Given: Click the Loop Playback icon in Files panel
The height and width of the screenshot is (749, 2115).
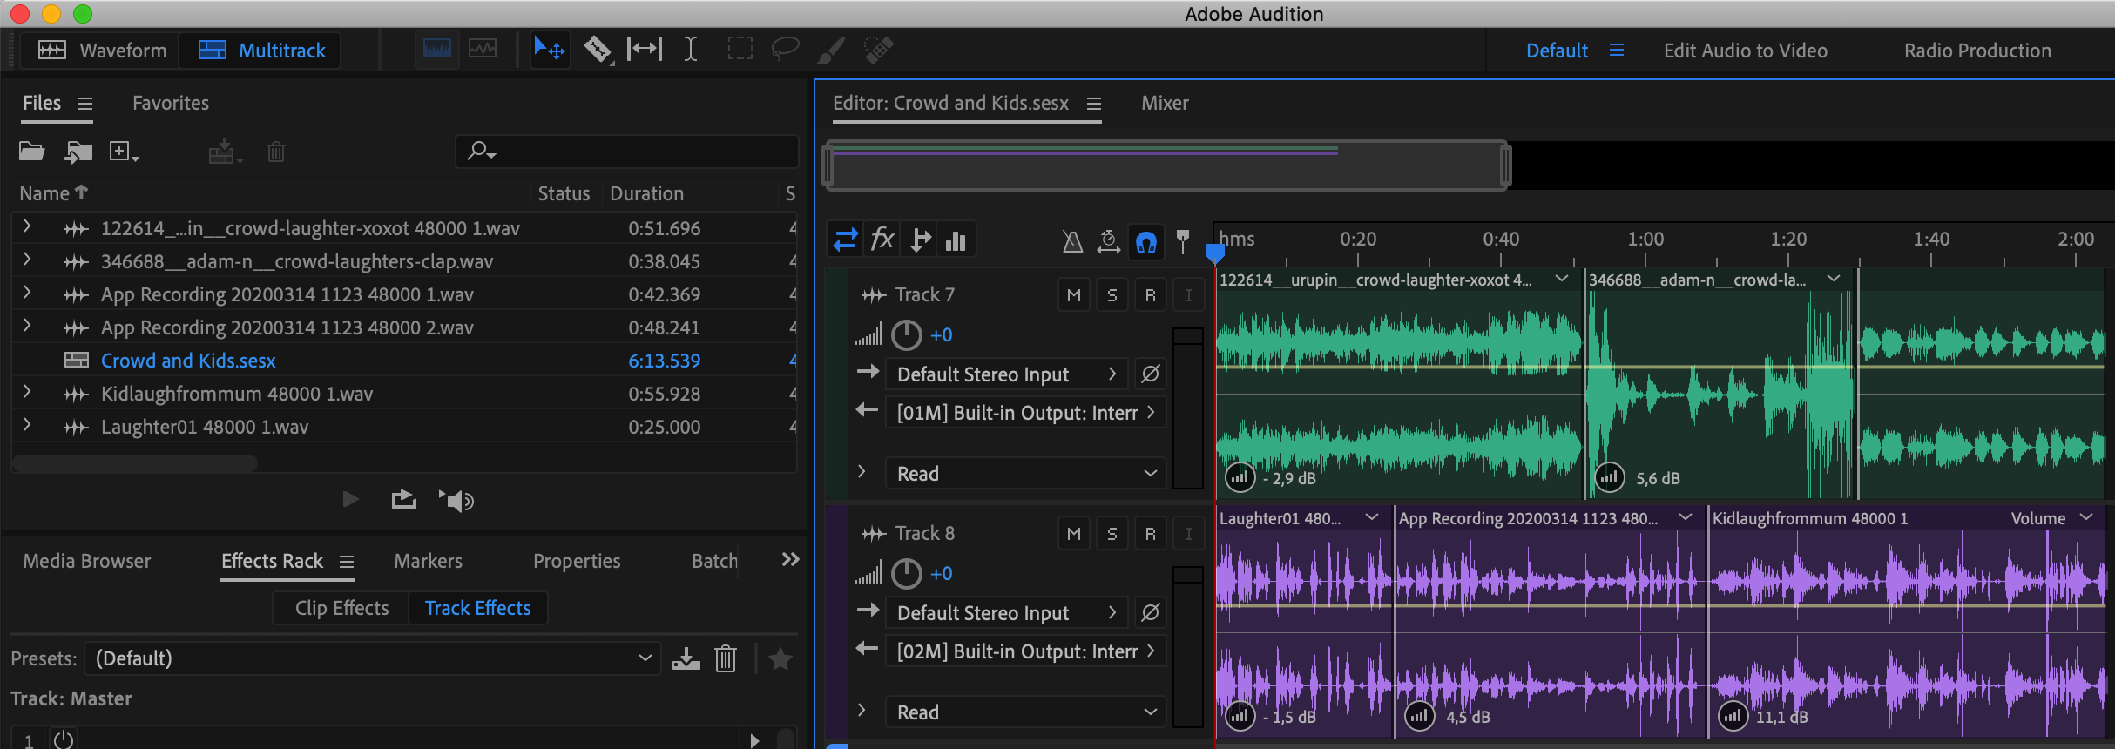Looking at the screenshot, I should click(x=403, y=500).
